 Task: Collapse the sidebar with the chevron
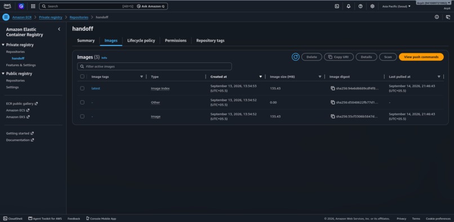(x=59, y=29)
